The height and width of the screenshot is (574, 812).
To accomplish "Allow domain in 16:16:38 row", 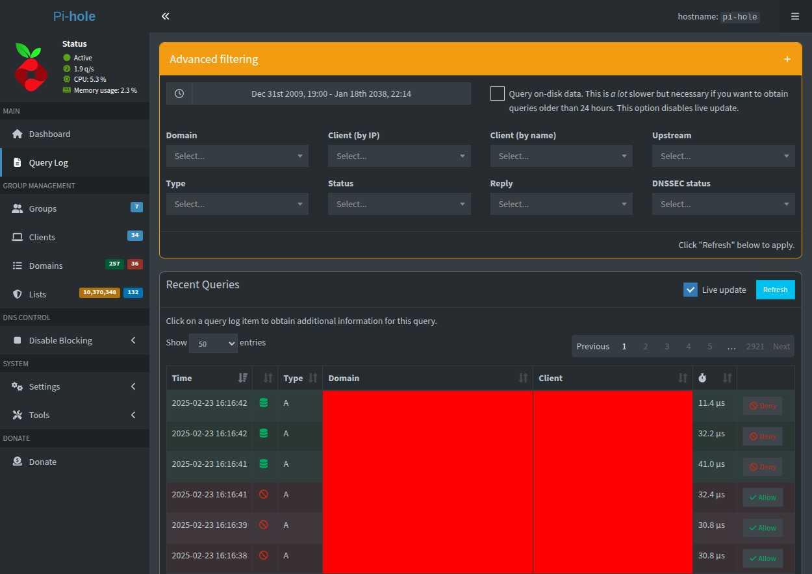I will click(763, 558).
